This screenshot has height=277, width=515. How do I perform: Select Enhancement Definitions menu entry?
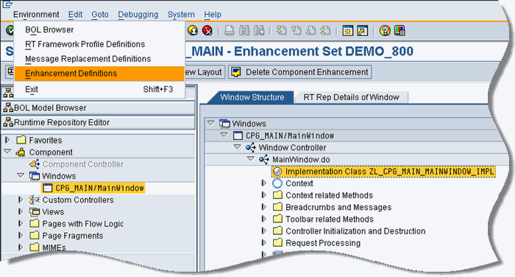pyautogui.click(x=99, y=74)
